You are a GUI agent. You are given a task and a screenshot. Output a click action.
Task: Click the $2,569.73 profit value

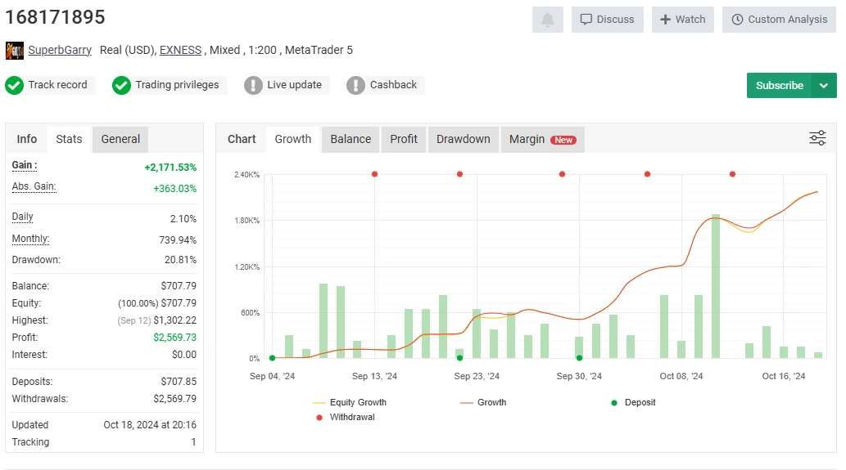point(174,338)
